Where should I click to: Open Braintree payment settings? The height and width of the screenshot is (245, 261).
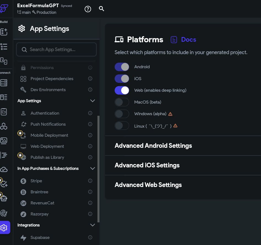[x=56, y=192]
